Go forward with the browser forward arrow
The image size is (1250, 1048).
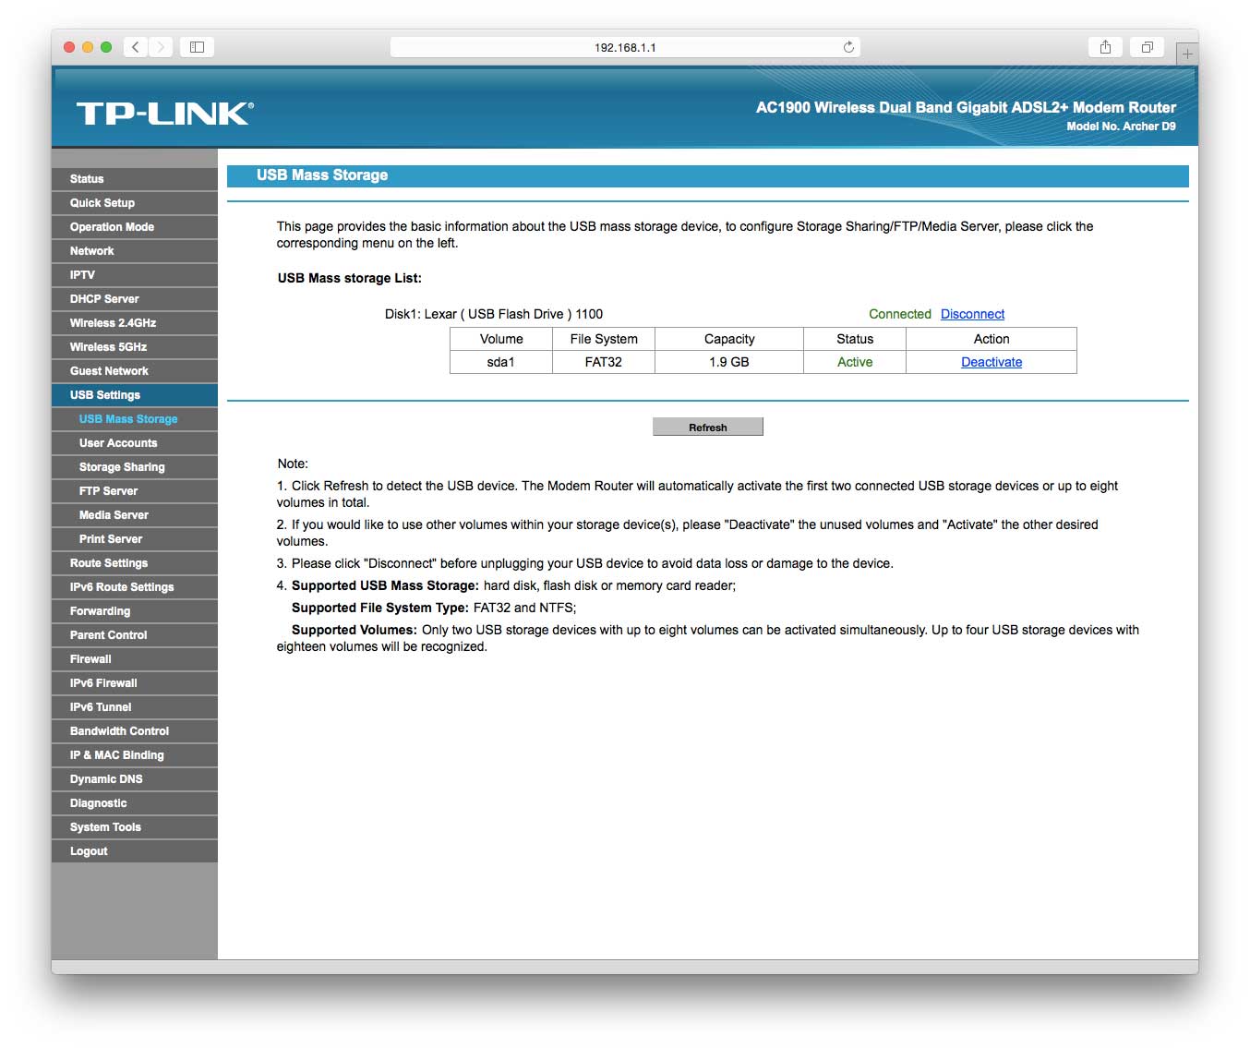(x=161, y=47)
